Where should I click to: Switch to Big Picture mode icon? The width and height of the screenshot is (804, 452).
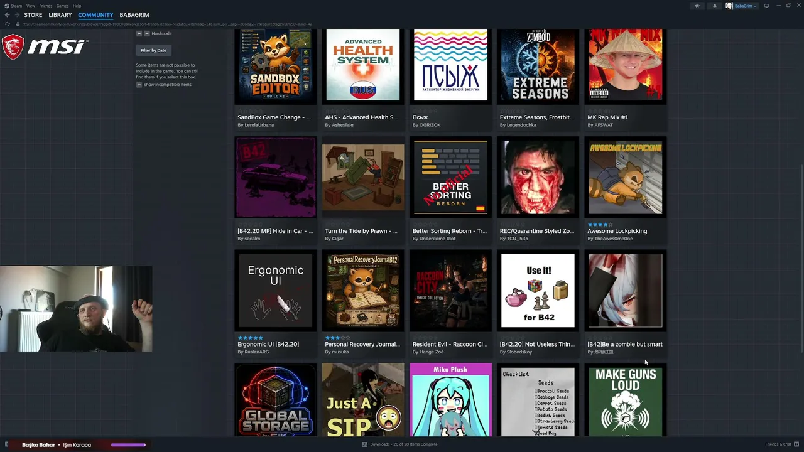tap(766, 6)
